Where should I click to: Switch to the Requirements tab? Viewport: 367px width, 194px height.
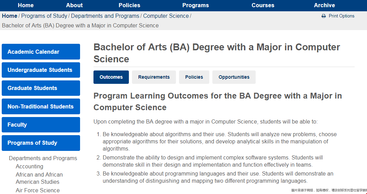154,77
